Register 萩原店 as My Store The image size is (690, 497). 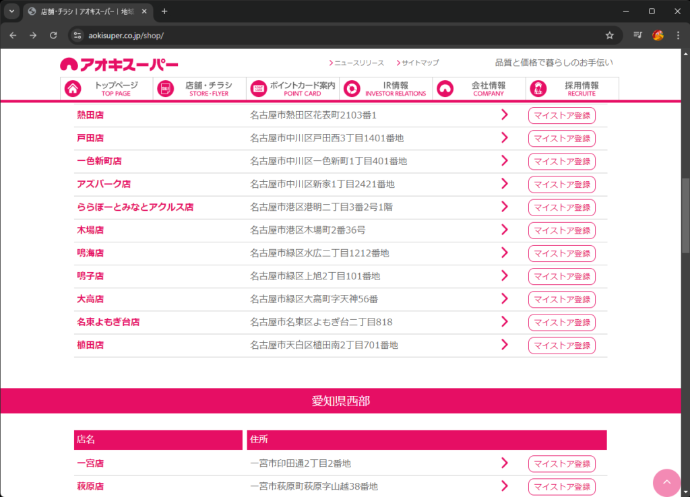coord(562,486)
